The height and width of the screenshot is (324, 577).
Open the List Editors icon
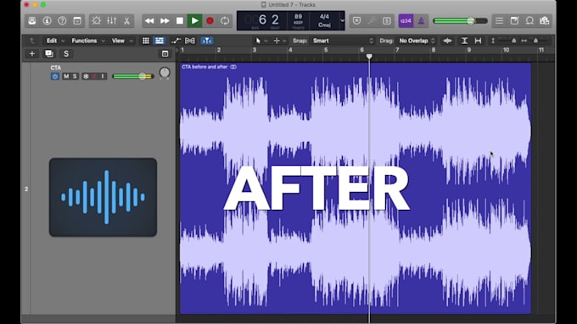[x=499, y=21]
